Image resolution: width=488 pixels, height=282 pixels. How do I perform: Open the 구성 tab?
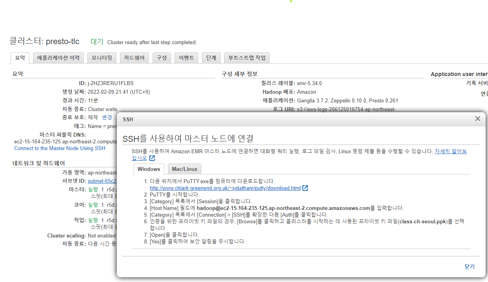[162, 58]
